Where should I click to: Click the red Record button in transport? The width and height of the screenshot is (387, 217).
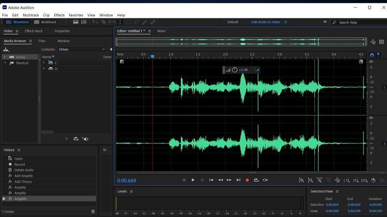(247, 180)
